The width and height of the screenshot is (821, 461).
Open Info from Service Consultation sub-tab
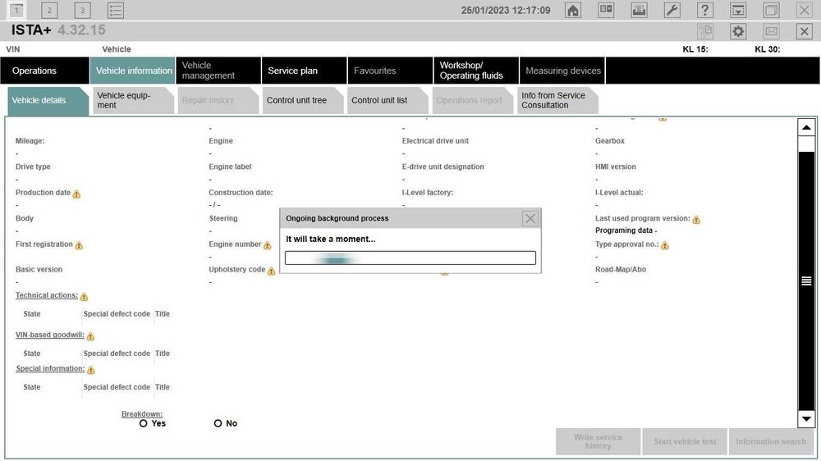pos(557,100)
